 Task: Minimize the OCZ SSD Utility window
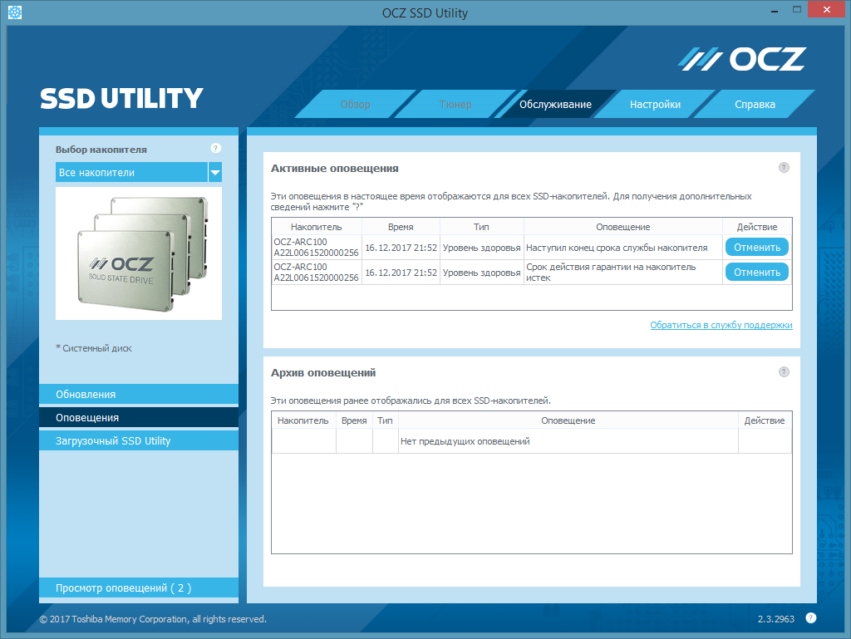pyautogui.click(x=775, y=11)
